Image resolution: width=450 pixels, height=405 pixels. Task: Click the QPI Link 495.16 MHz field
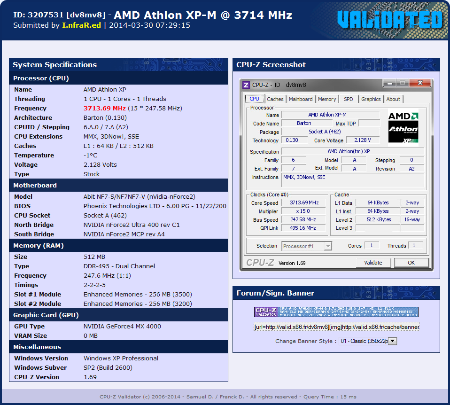(304, 228)
